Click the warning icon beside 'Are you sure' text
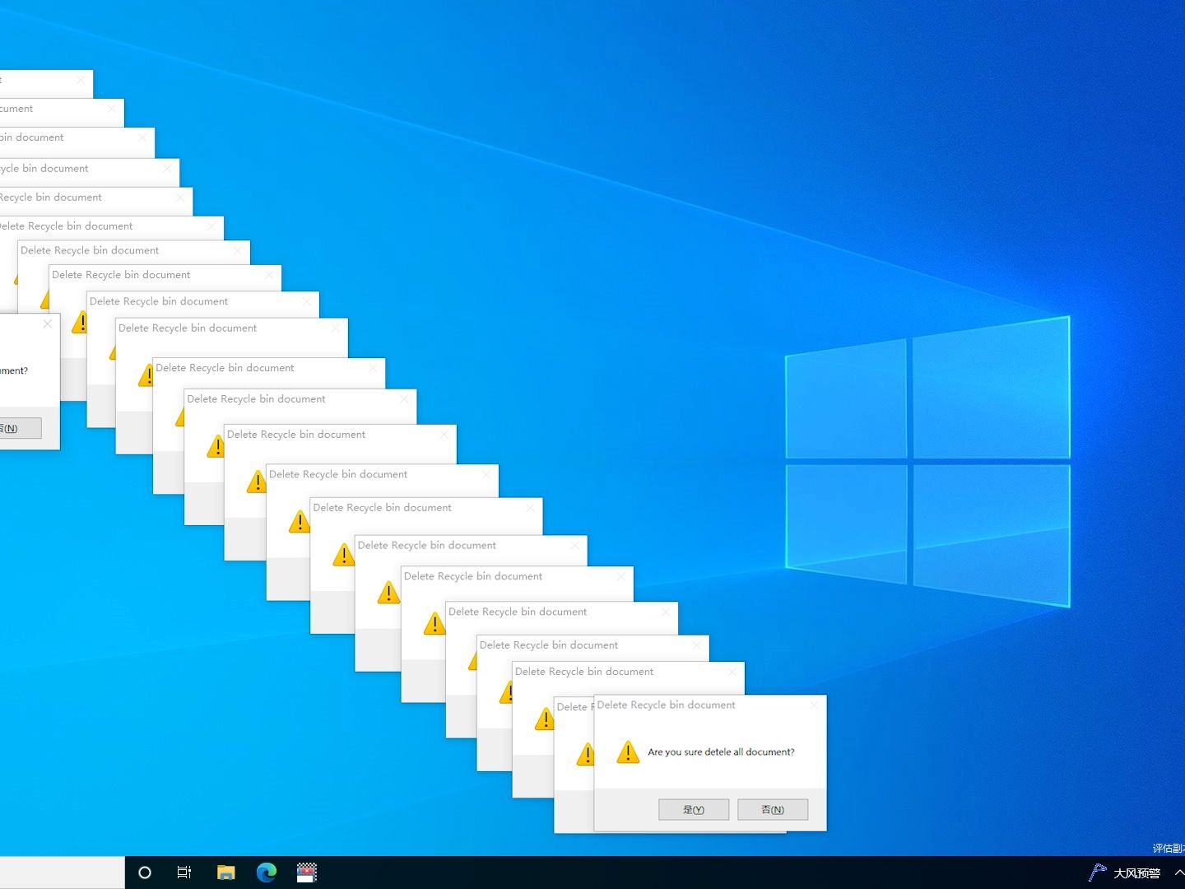This screenshot has height=889, width=1185. pyautogui.click(x=628, y=752)
